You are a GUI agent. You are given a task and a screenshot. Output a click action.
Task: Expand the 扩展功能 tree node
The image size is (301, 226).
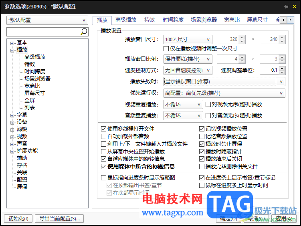[12, 151]
